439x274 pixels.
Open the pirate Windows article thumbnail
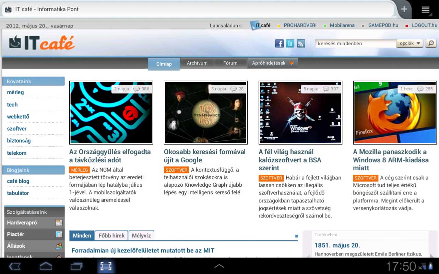click(300, 113)
